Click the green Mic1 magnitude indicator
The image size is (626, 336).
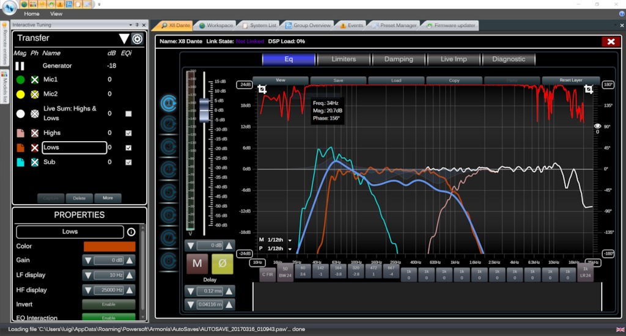(x=20, y=80)
